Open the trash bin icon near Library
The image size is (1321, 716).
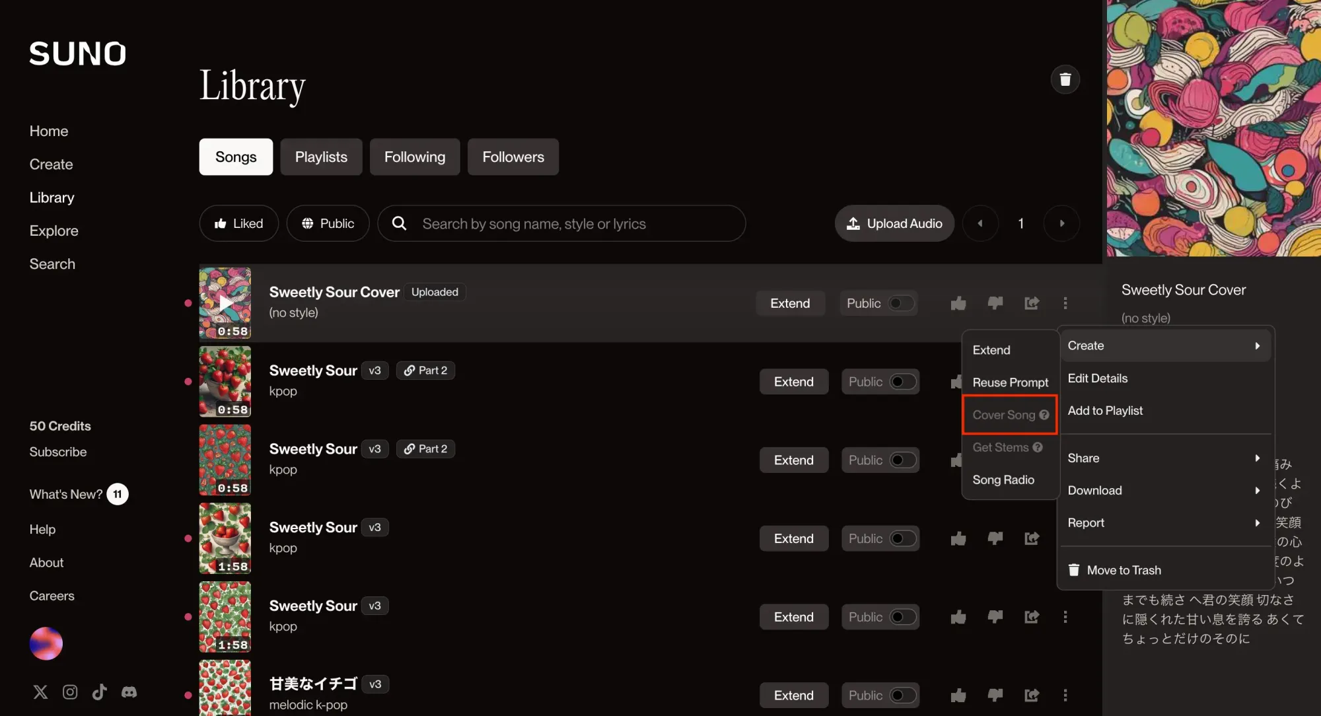coord(1065,79)
